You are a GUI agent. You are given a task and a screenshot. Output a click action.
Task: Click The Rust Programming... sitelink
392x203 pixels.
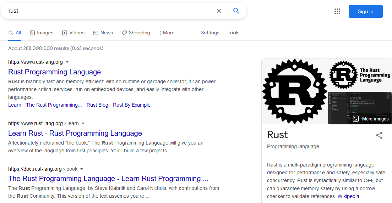point(54,105)
